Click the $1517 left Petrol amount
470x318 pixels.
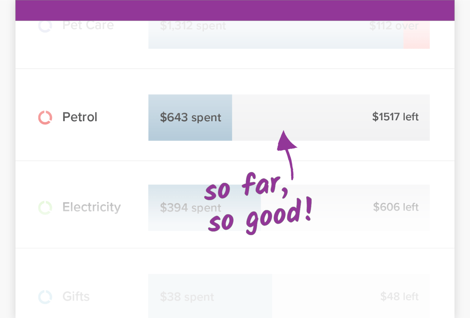[395, 117]
